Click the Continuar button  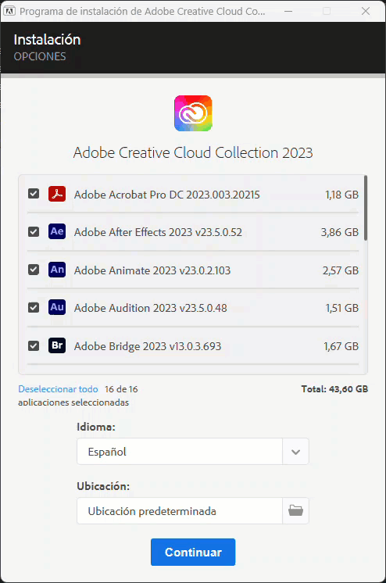pos(193,553)
